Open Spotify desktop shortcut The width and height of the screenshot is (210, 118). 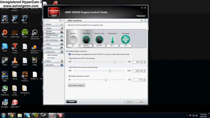point(25,33)
